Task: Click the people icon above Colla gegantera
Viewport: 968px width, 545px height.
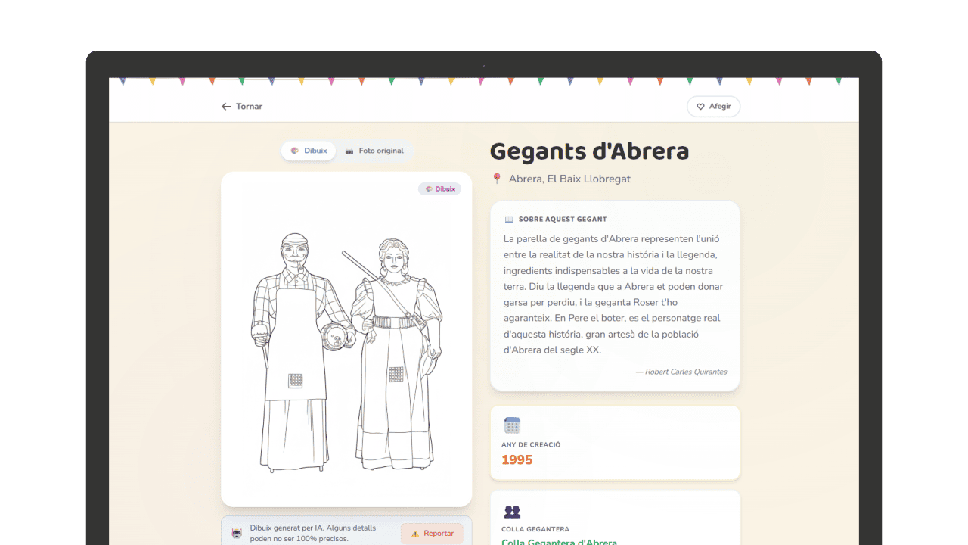Action: [512, 512]
